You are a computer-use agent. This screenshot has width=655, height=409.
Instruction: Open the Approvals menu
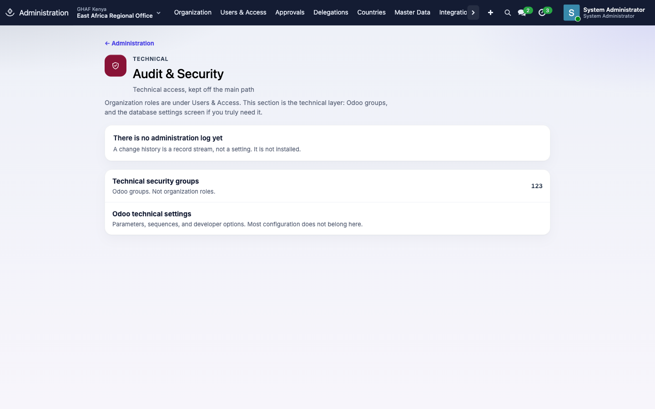tap(290, 12)
